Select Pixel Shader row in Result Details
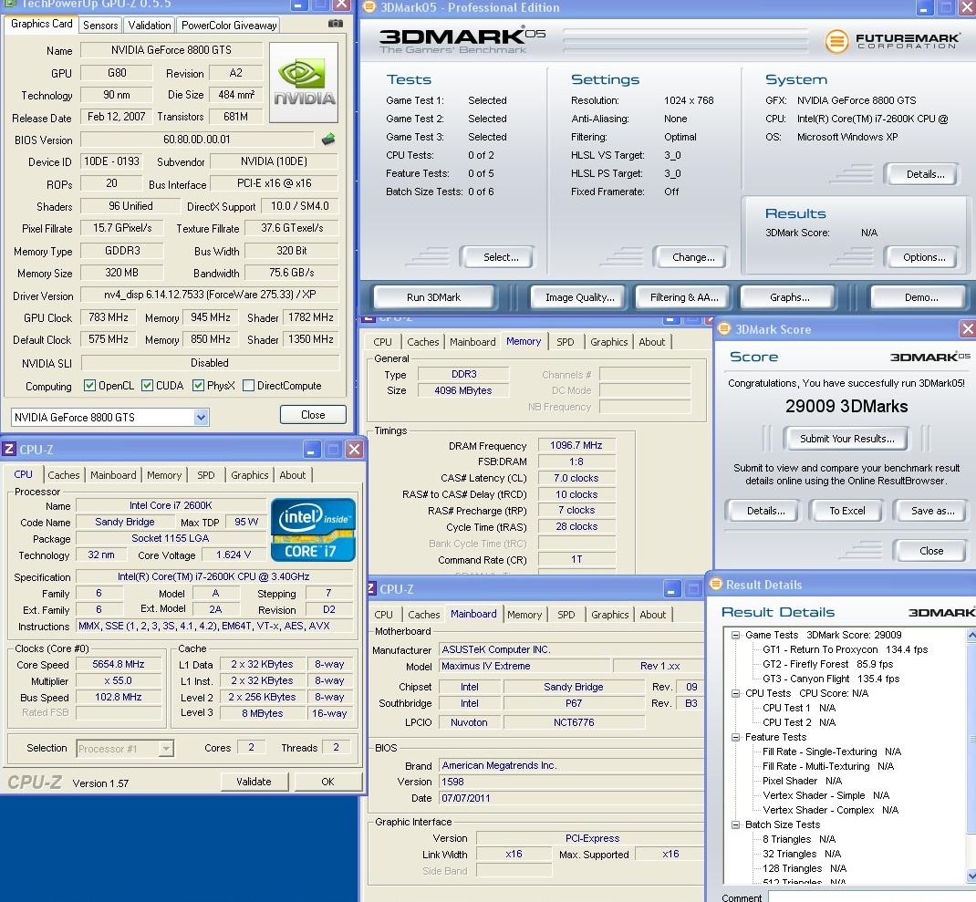 coord(802,781)
